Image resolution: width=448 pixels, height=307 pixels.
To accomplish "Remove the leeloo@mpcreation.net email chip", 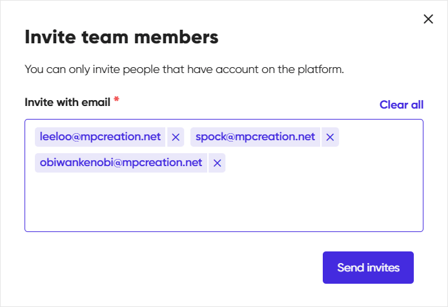I will [x=176, y=137].
